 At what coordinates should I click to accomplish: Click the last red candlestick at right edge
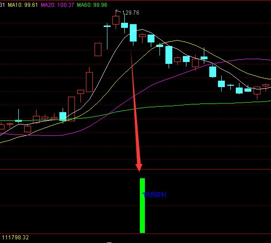266,86
